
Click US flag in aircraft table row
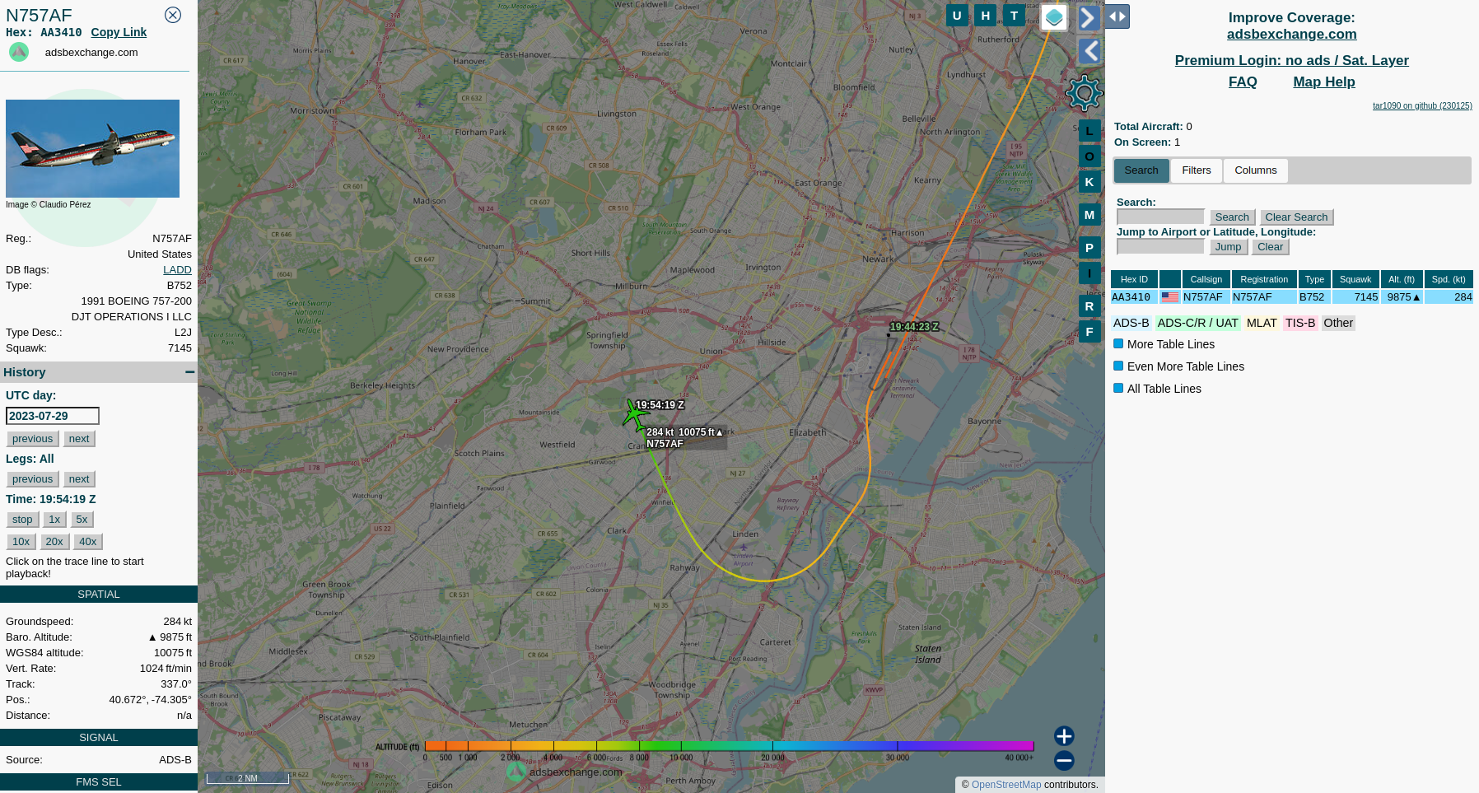[1170, 297]
